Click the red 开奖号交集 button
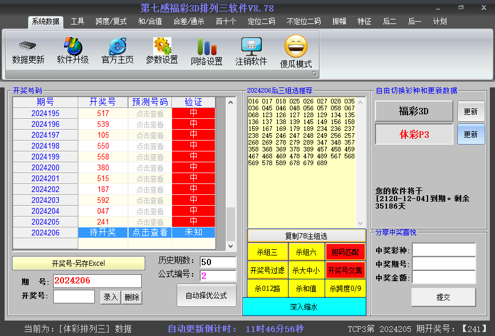The width and height of the screenshot is (495, 336). pos(345,270)
